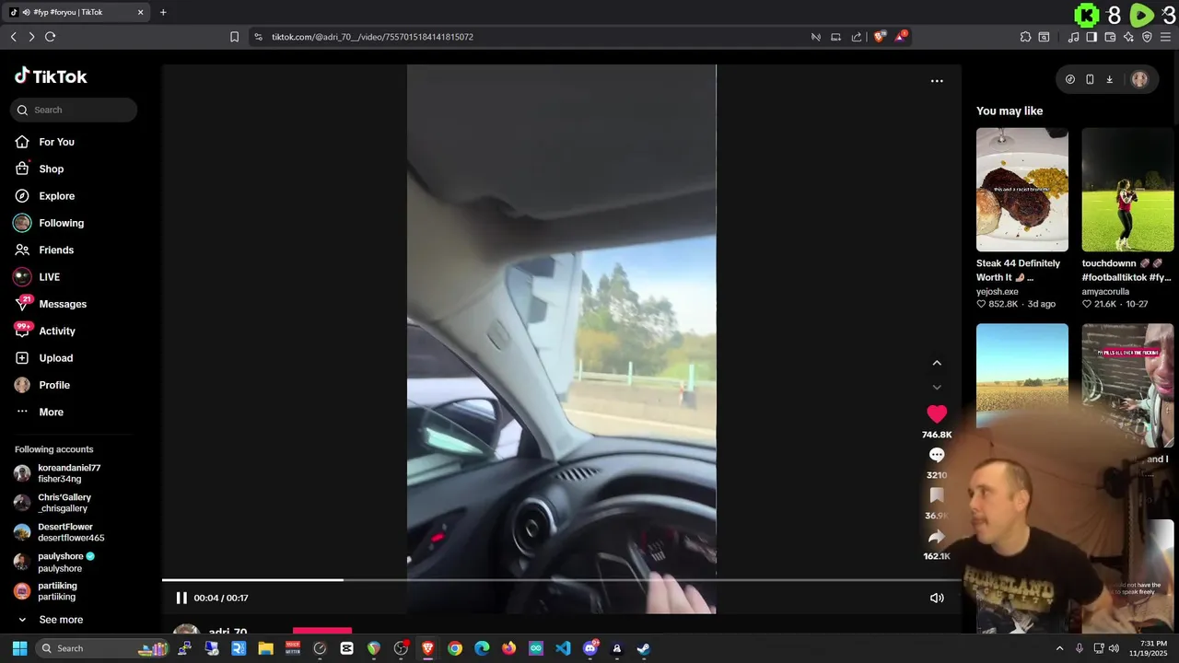Open the video comments
Viewport: 1179px width, 663px height.
pyautogui.click(x=937, y=455)
